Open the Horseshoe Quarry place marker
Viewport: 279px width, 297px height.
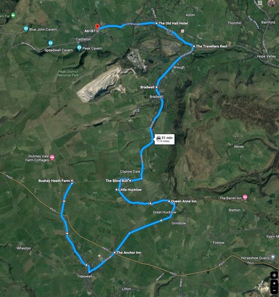click(x=273, y=257)
